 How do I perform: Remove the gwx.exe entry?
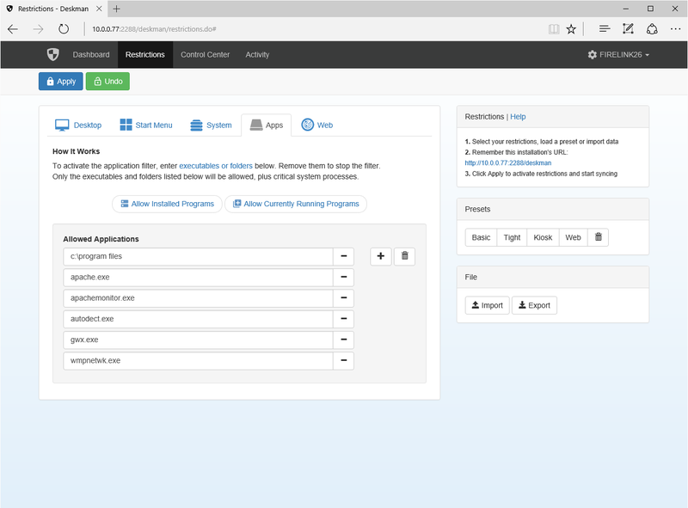(343, 340)
